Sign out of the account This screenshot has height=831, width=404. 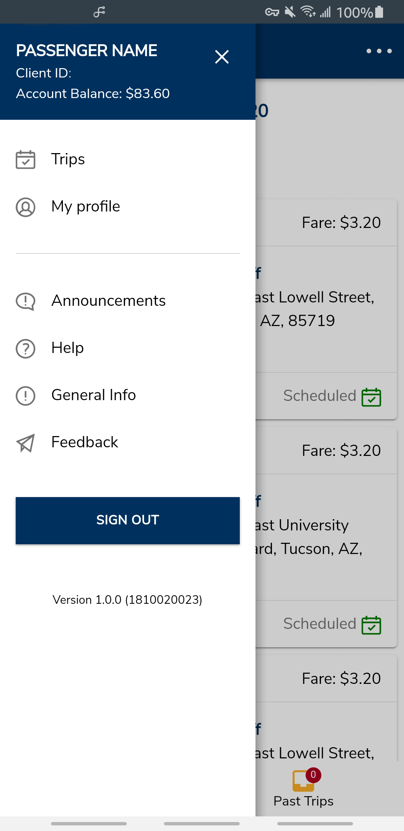[128, 520]
